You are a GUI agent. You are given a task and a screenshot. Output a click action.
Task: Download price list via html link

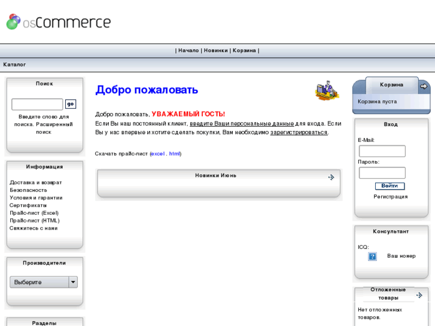click(x=175, y=153)
